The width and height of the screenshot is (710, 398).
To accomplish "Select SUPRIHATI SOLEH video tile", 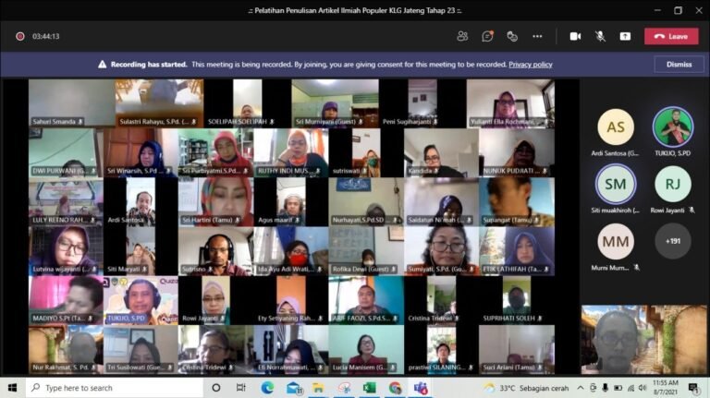I will coord(517,300).
